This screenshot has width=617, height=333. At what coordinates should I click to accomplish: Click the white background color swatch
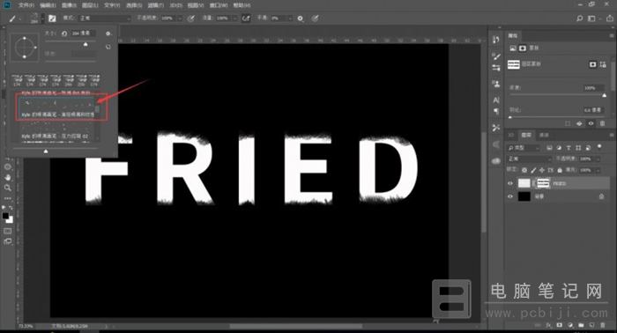10,219
